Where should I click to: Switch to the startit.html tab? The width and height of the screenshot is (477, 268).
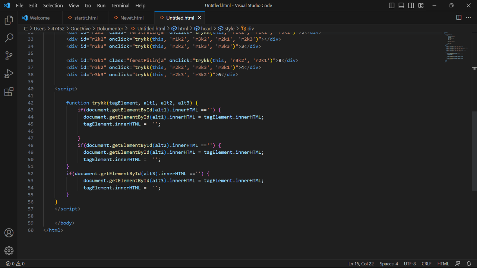(x=86, y=18)
